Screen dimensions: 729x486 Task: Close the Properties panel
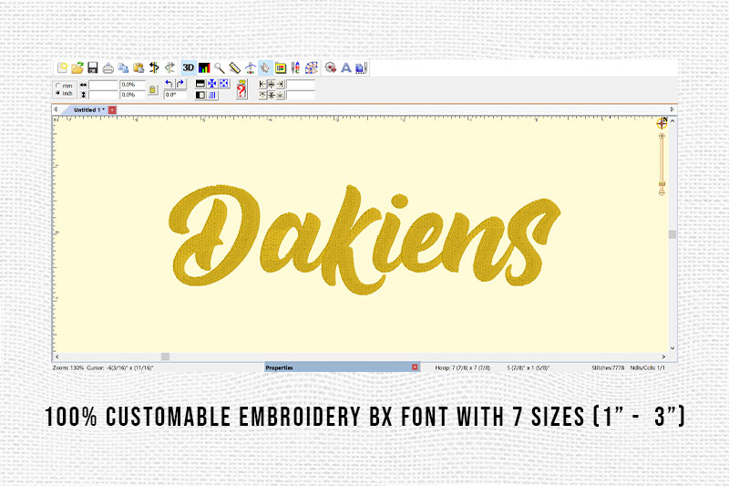[x=415, y=367]
